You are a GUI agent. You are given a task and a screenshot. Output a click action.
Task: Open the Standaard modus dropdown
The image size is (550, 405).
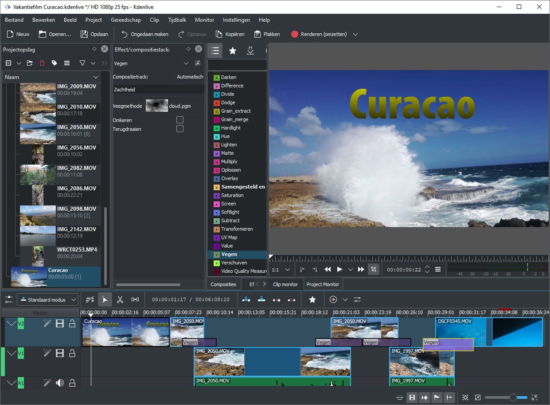pyautogui.click(x=47, y=300)
